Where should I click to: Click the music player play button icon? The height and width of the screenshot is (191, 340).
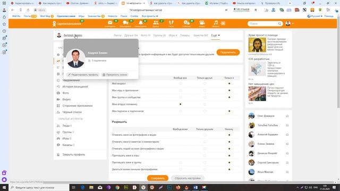click(x=223, y=23)
